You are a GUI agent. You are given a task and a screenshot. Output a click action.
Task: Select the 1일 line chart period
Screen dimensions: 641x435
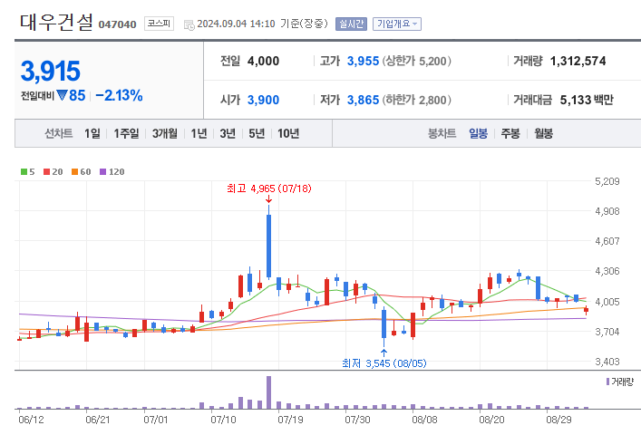point(92,133)
